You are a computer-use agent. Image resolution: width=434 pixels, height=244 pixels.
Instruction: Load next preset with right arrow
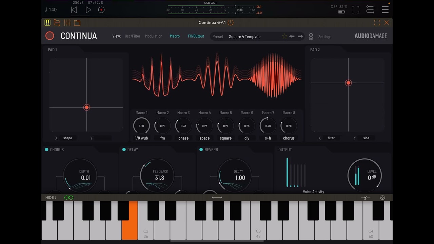pos(300,36)
